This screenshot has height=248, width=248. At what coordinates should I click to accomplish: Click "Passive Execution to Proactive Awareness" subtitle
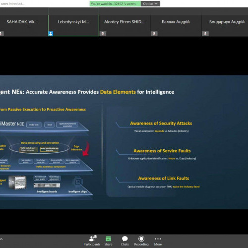click(x=47, y=110)
